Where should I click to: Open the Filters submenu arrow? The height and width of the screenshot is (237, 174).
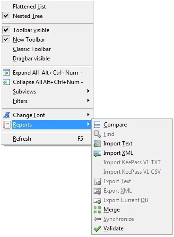coord(88,101)
